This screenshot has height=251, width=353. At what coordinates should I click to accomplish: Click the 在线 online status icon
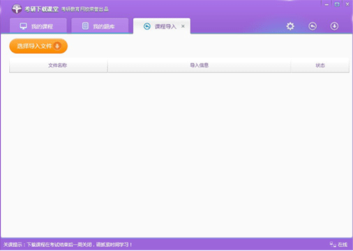click(x=333, y=244)
